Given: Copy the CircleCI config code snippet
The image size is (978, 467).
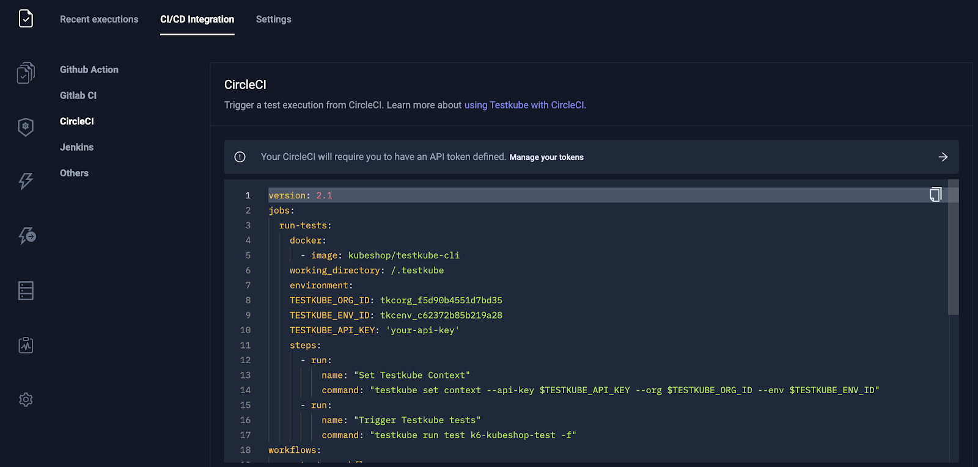Looking at the screenshot, I should pos(935,195).
